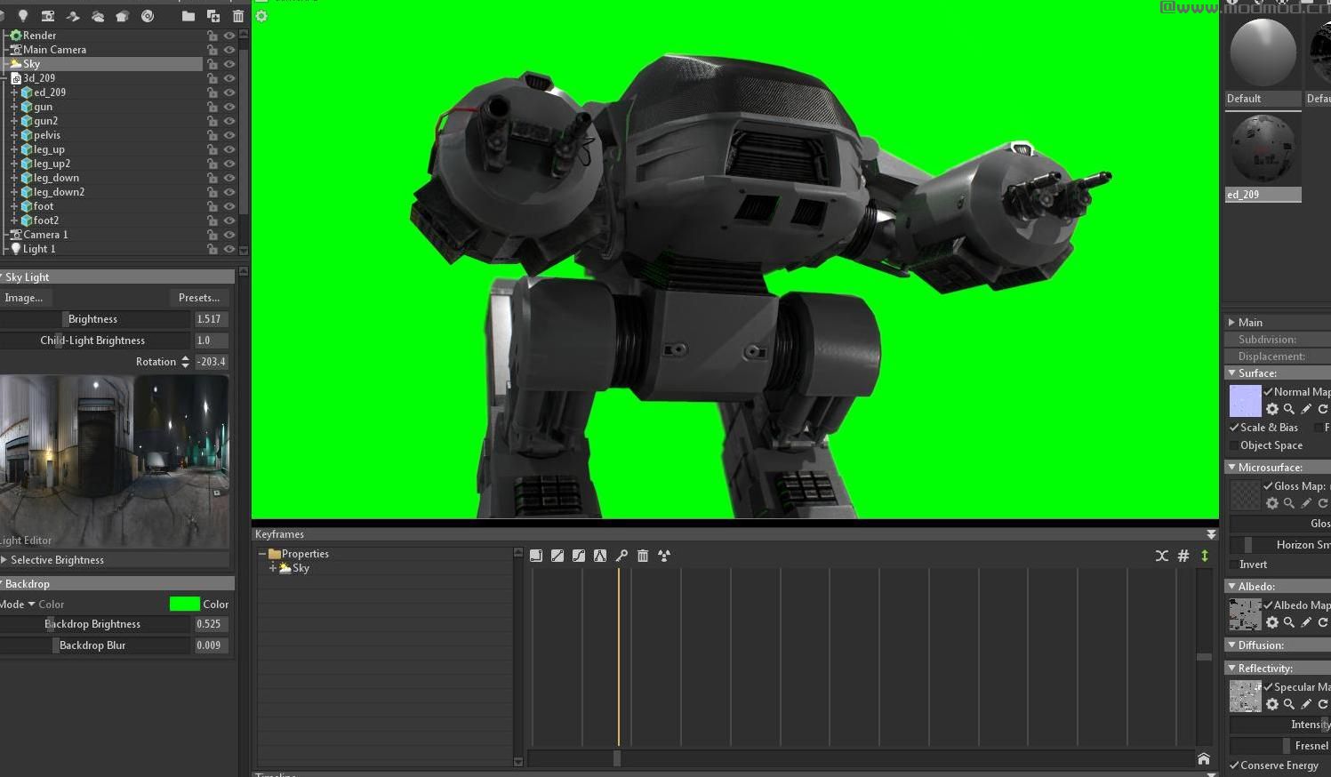Toggle visibility of the ed_209 object
This screenshot has height=777, width=1331.
tap(229, 92)
